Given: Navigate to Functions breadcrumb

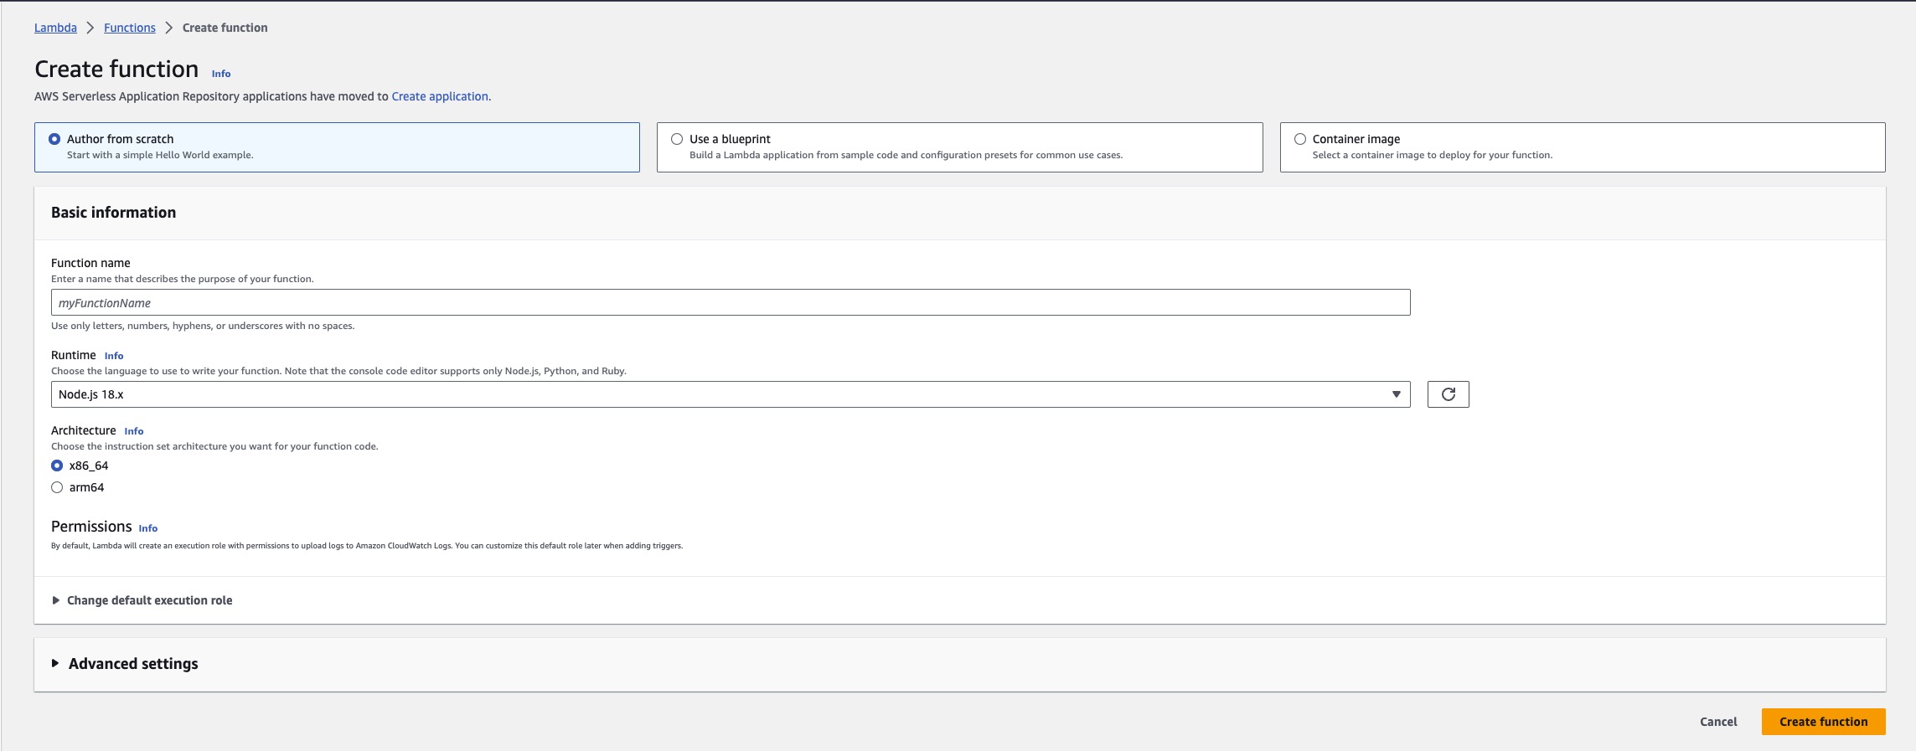Looking at the screenshot, I should click(130, 28).
